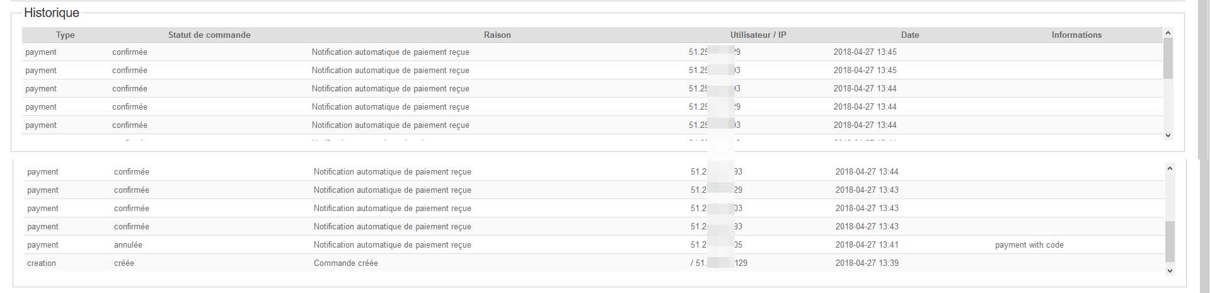Click the upper history table's scroll-down arrow
The height and width of the screenshot is (293, 1210).
point(1168,135)
